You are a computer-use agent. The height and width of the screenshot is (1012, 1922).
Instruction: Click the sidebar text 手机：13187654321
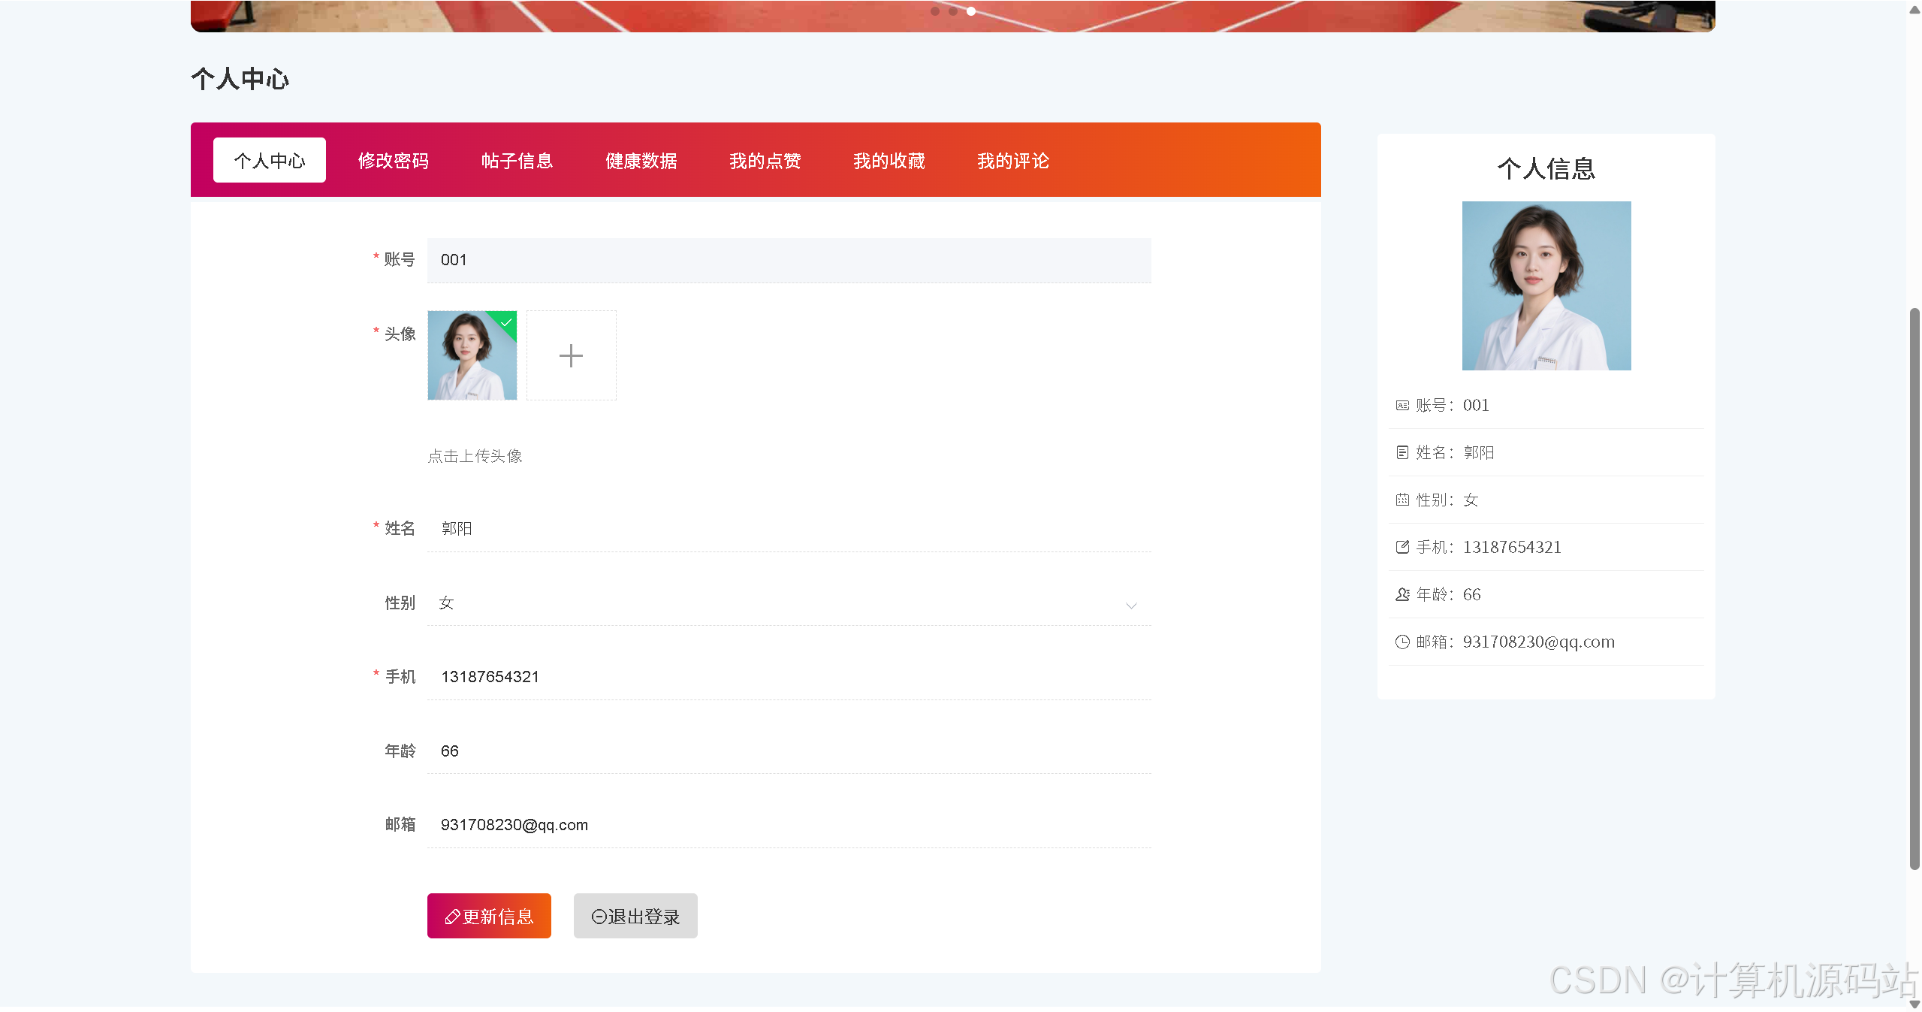[x=1489, y=547]
